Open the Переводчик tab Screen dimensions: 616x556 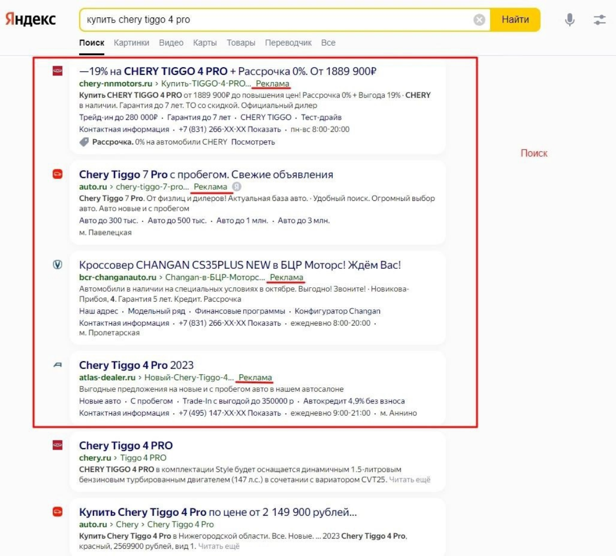tap(288, 43)
